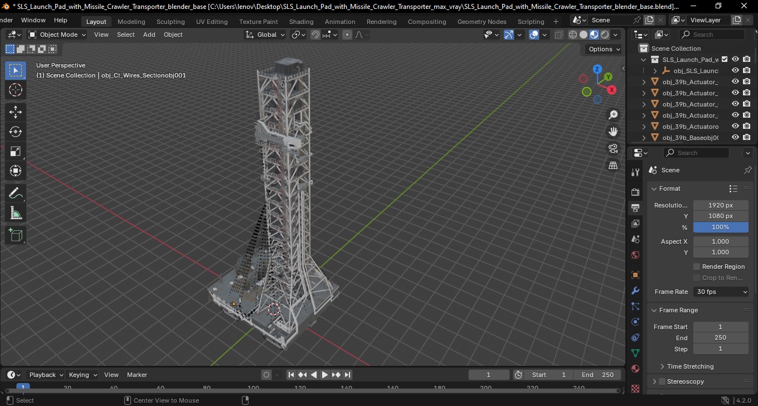This screenshot has width=758, height=406.
Task: Click the current frame number field
Action: (489, 375)
